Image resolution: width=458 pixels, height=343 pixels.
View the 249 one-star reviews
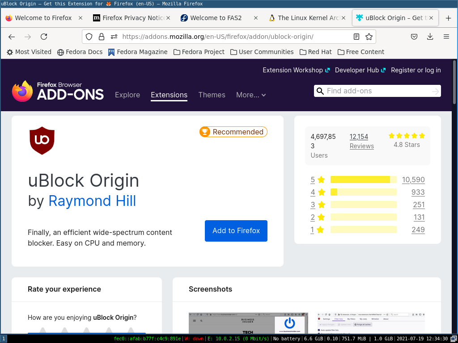(x=418, y=230)
